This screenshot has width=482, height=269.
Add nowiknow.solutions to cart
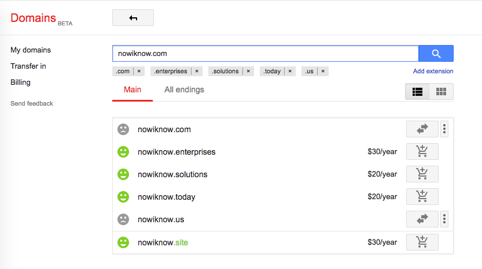pyautogui.click(x=422, y=174)
